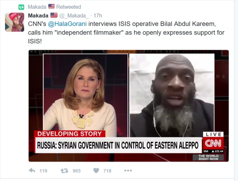The width and height of the screenshot is (238, 181).
Task: Click the 718 likes count
Action: 107,171
